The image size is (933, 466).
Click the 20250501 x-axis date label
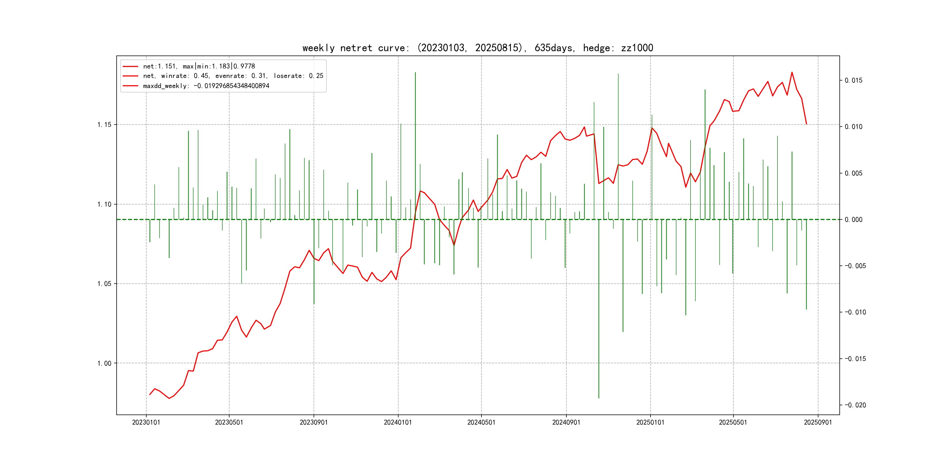pos(733,422)
